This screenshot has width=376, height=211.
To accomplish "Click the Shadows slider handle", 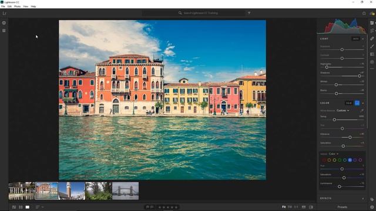I will click(360, 76).
